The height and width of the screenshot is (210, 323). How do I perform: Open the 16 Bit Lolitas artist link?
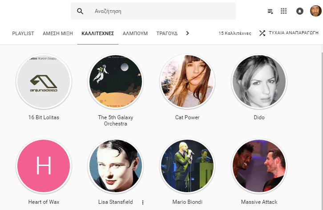tap(44, 117)
